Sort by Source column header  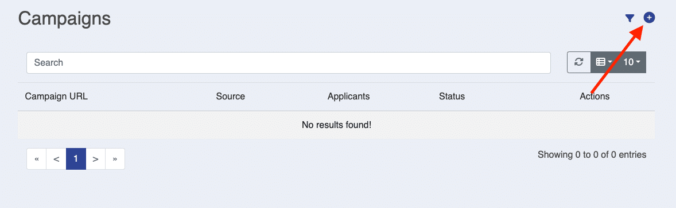(231, 97)
